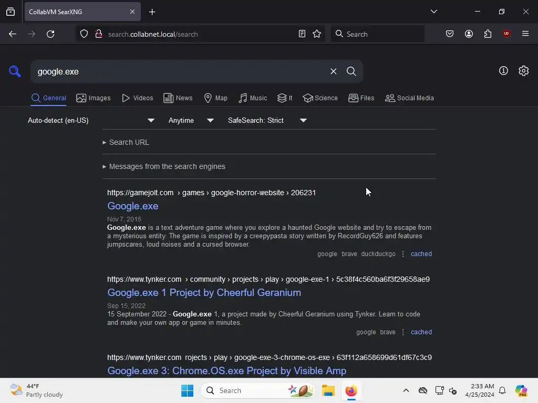Open the Auto-detect (en-US) language dropdown
This screenshot has width=538, height=403.
click(x=91, y=120)
